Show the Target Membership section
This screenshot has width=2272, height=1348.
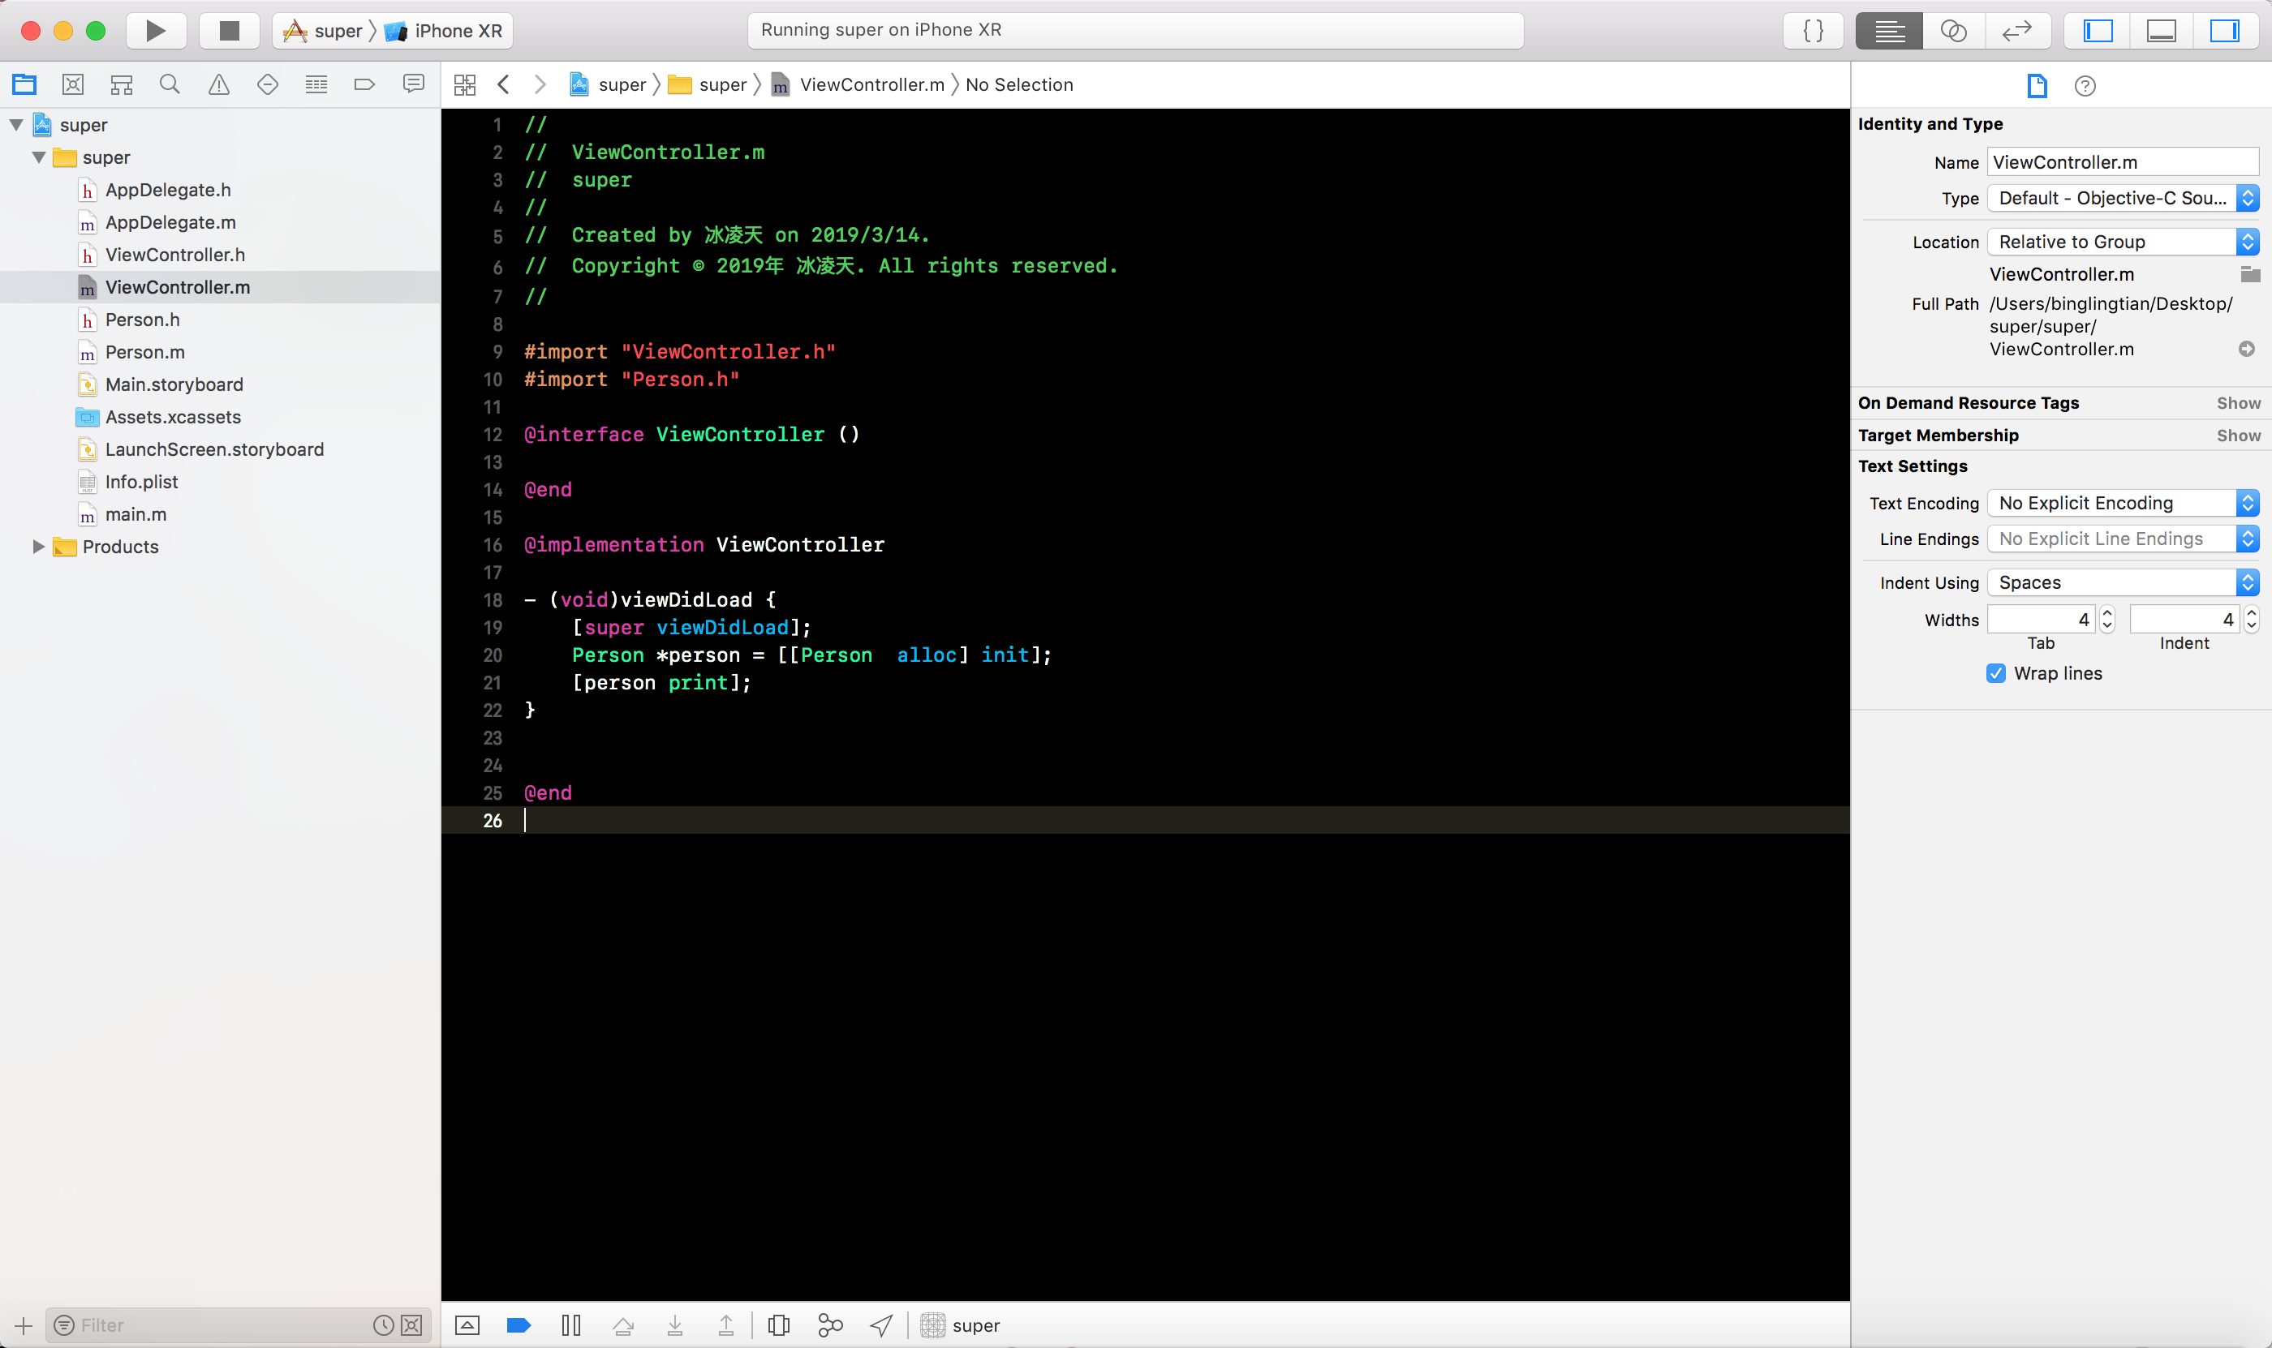coord(2237,435)
